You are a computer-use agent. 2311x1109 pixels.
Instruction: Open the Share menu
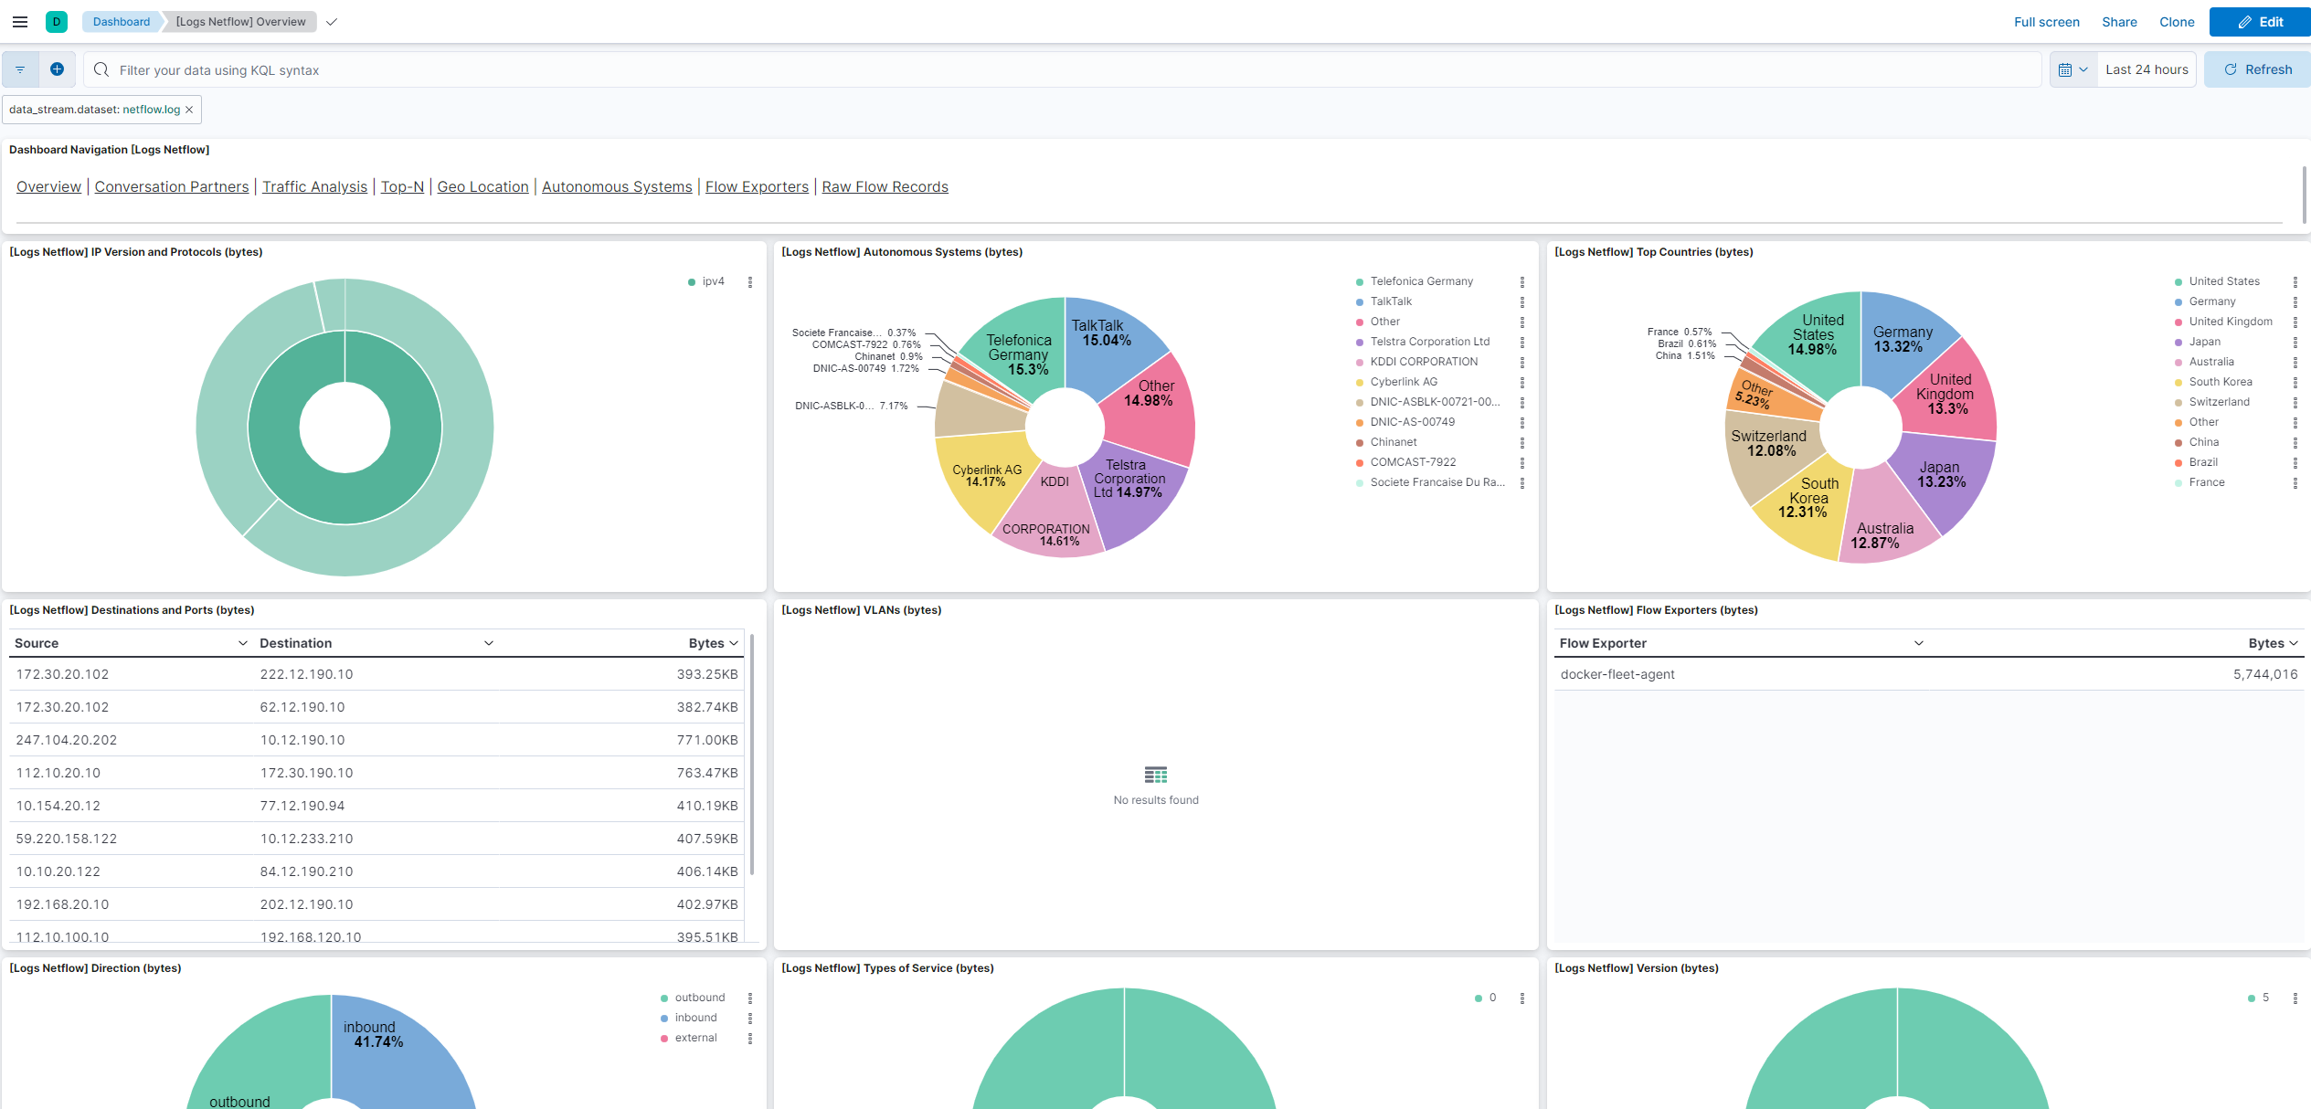(x=2119, y=21)
